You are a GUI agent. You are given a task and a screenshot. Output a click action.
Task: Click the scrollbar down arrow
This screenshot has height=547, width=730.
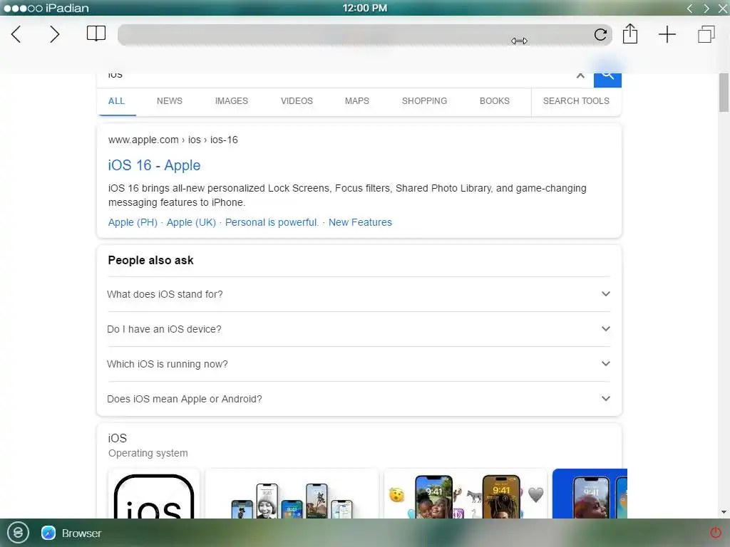point(724,512)
